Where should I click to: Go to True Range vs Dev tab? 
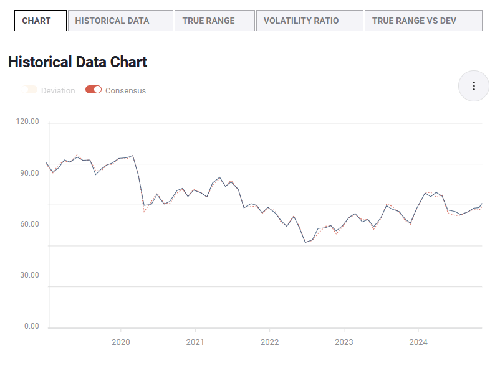tap(414, 21)
